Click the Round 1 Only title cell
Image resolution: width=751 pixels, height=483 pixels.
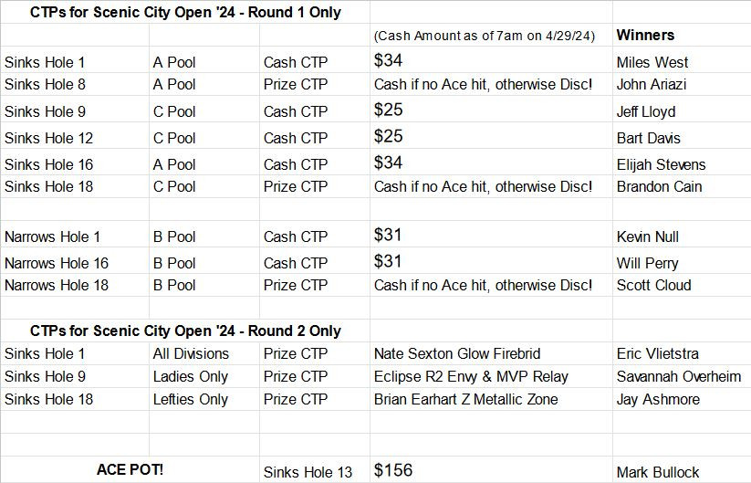click(185, 13)
